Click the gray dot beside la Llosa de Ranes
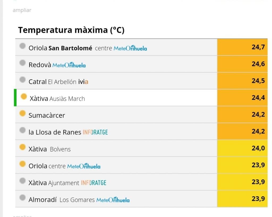This screenshot has height=217, width=272. [22, 130]
